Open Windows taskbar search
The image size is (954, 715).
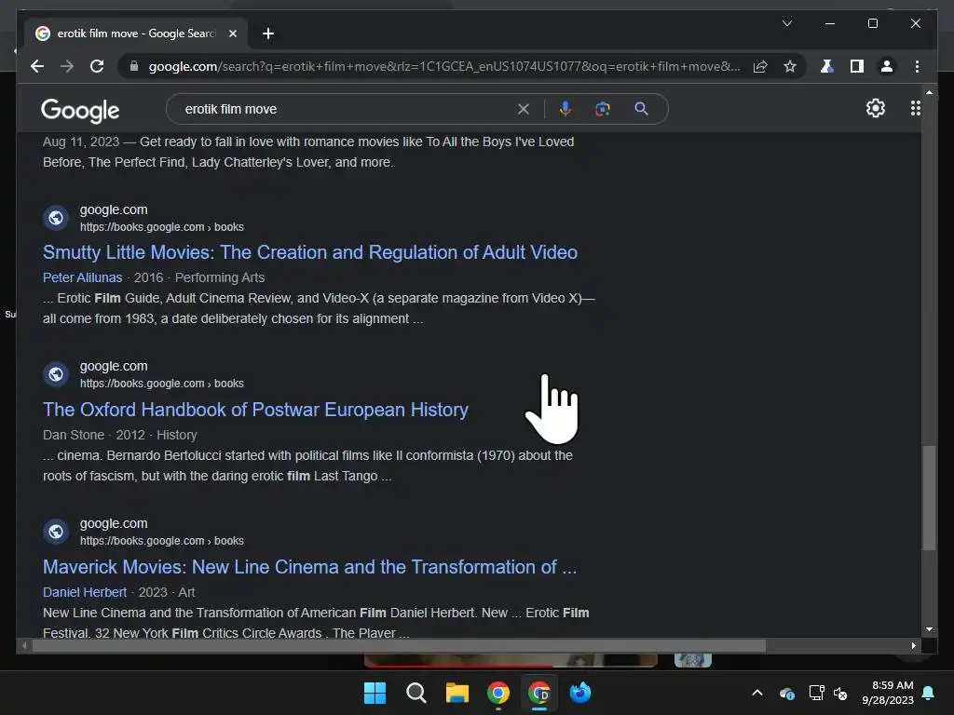(x=416, y=693)
